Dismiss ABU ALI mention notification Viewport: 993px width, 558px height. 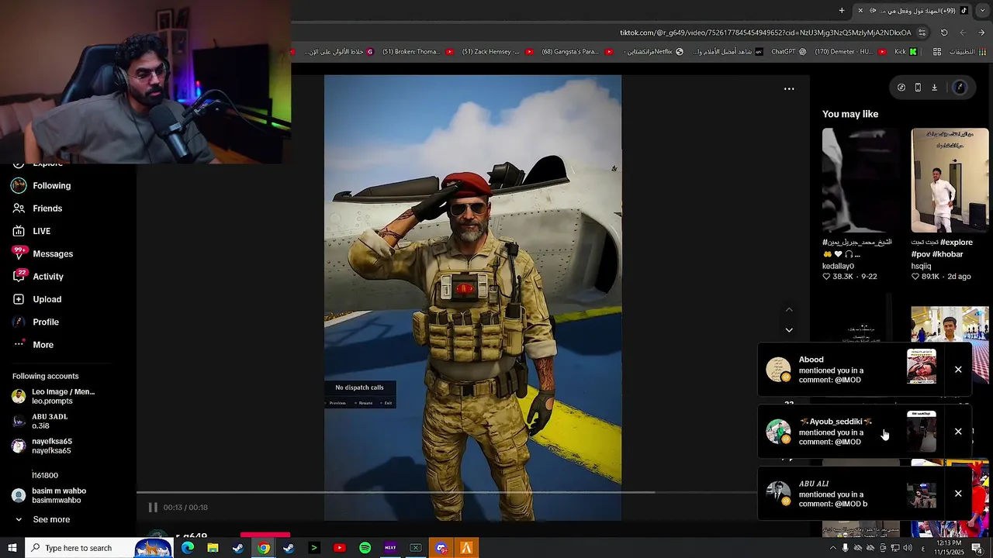click(958, 494)
